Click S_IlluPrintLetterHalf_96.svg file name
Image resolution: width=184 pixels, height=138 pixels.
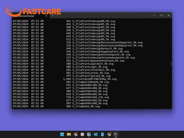click(x=94, y=70)
